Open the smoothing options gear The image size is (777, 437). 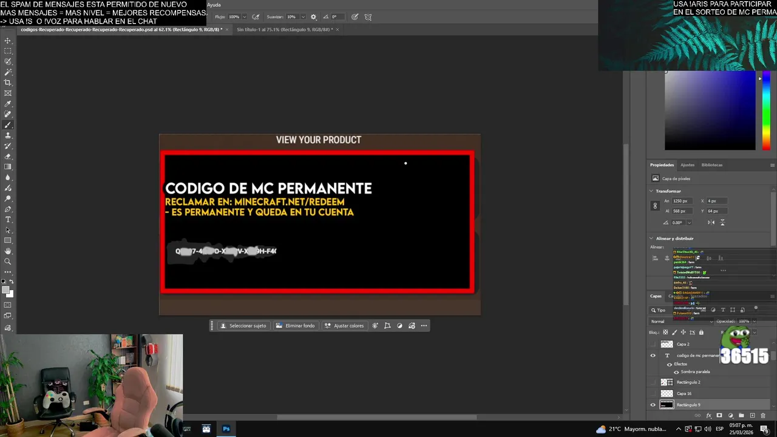pos(313,17)
